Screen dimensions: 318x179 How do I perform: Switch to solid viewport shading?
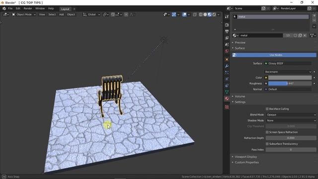click(205, 14)
